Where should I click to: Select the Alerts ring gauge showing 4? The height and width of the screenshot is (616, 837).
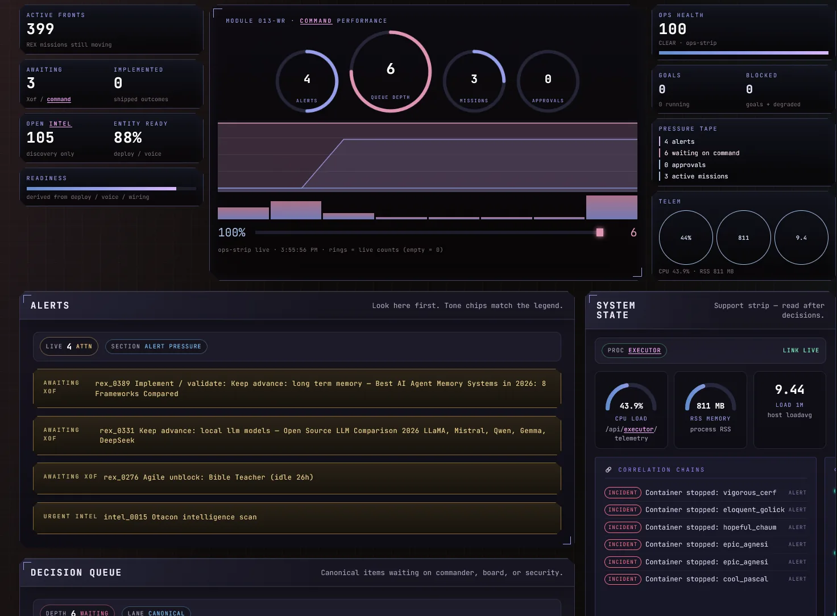[307, 81]
